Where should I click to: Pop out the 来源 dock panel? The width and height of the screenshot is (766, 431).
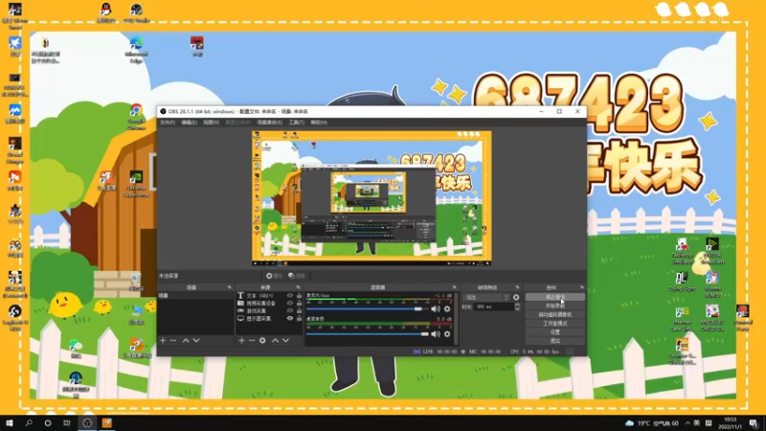298,287
